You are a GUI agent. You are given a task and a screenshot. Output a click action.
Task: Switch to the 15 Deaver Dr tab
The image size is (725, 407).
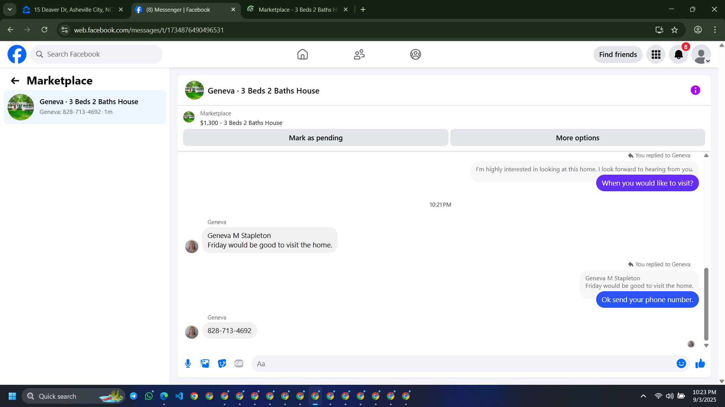click(74, 9)
